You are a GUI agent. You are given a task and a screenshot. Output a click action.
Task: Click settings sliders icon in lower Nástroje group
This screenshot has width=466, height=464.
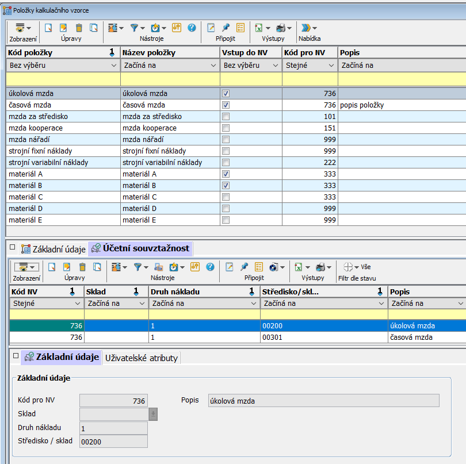195,267
